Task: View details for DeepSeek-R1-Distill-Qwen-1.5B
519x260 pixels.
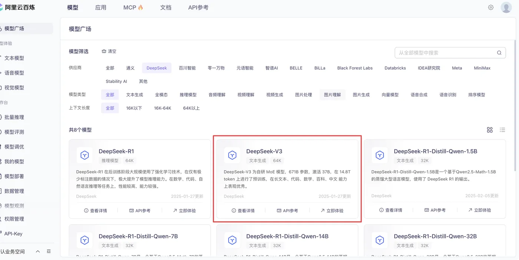Action: 391,210
